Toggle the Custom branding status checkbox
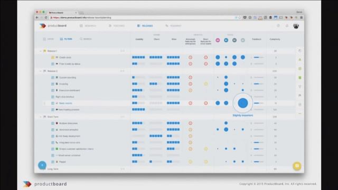The height and width of the screenshot is (190, 338). (53, 78)
